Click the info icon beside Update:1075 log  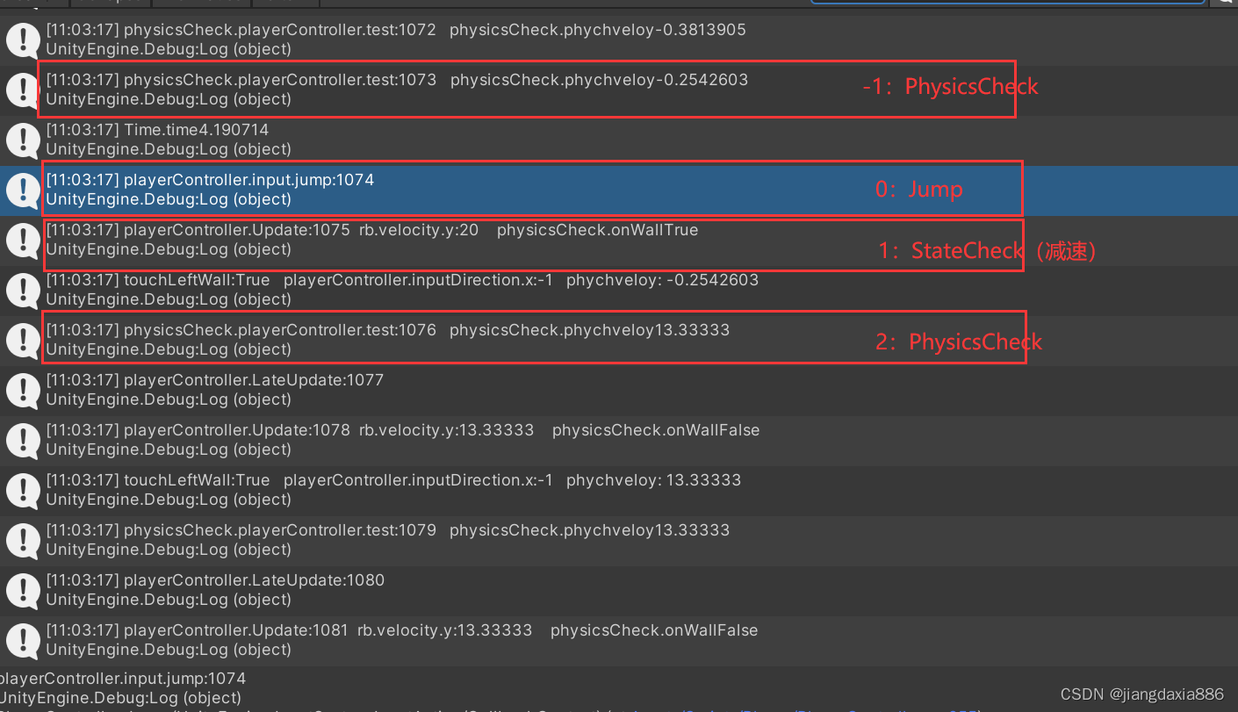click(21, 240)
